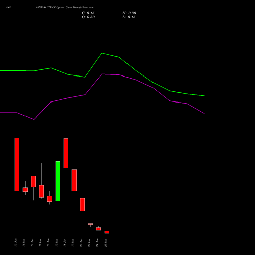255x255 pixels.
Task: Click the 'IND' label in top-left corner
Action: [x=9, y=7]
